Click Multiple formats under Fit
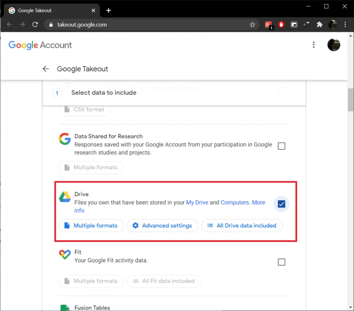Viewport: 354px width, 311px height. 91,281
